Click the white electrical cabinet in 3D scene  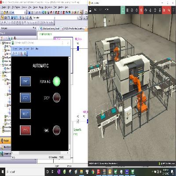click(x=128, y=115)
